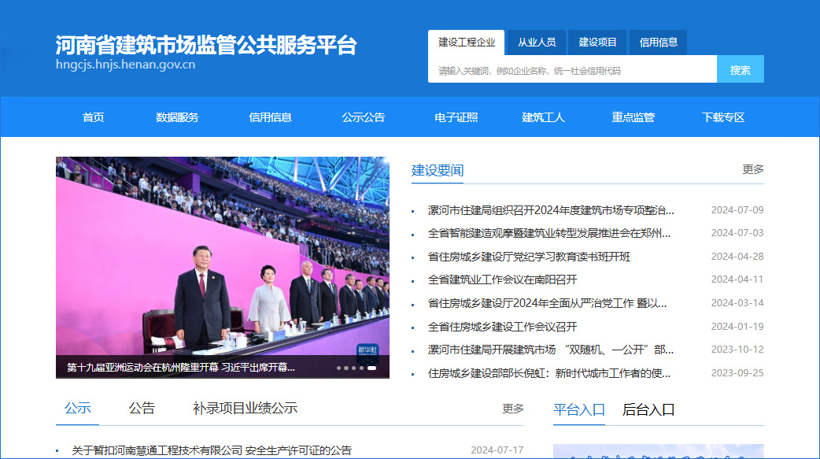Image resolution: width=820 pixels, height=459 pixels.
Task: Click the keyword search input field
Action: click(x=572, y=69)
